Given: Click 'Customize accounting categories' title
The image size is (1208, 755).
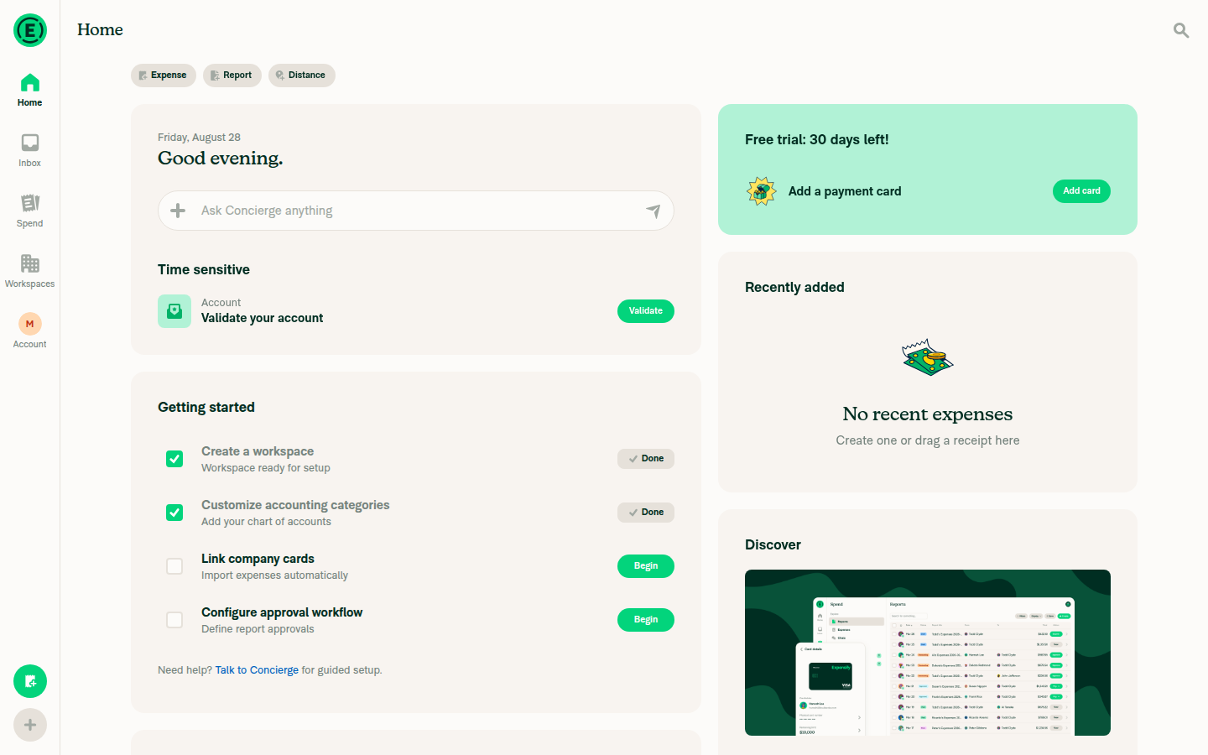Looking at the screenshot, I should click(x=295, y=505).
